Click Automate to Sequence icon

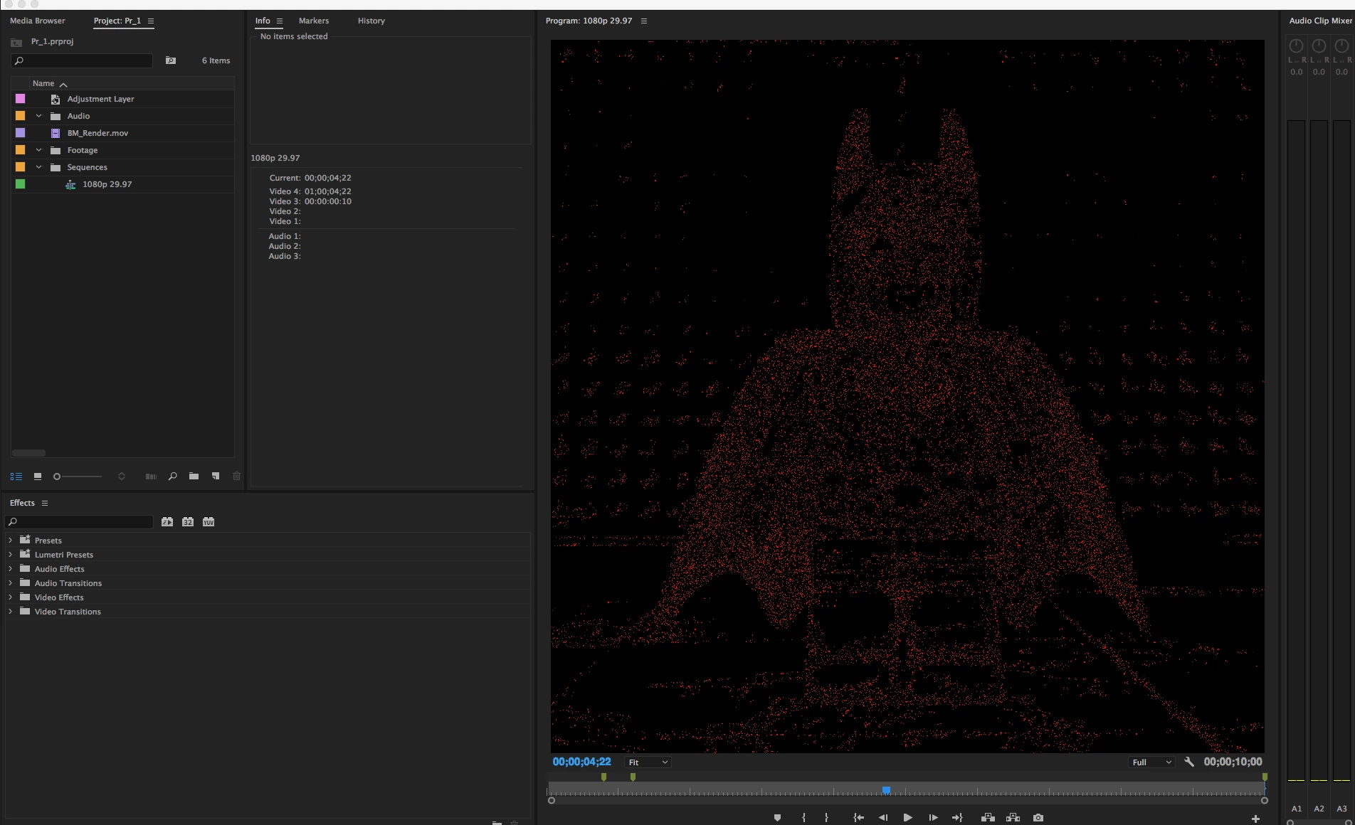(151, 477)
